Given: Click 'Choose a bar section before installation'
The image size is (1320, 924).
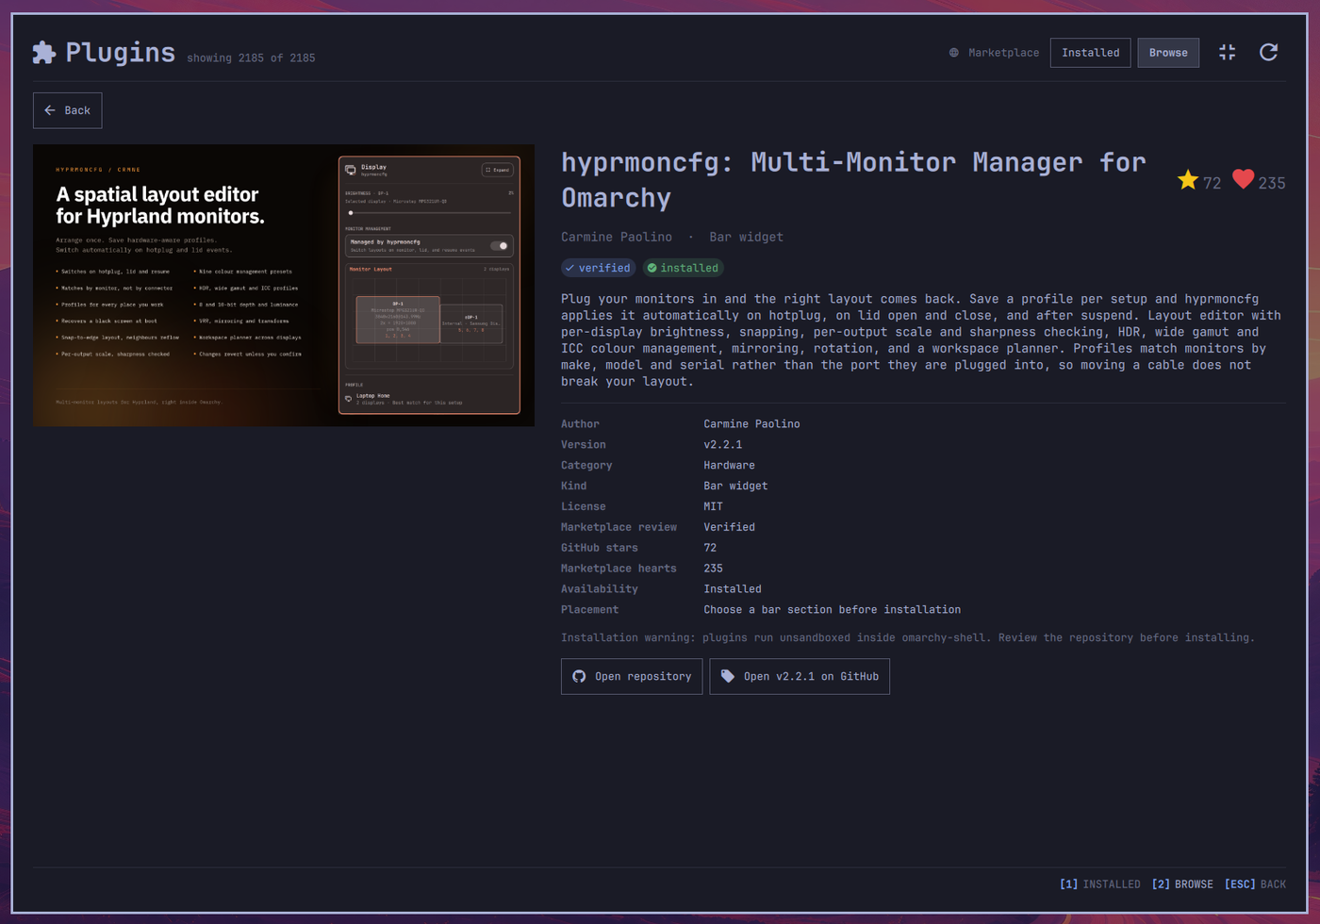Looking at the screenshot, I should [833, 610].
